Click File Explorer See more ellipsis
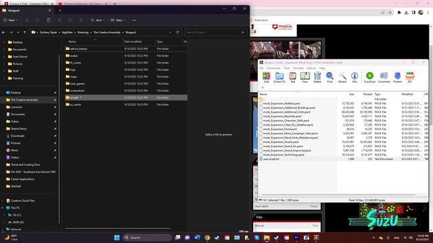Image resolution: width=433 pixels, height=243 pixels. pos(134,20)
